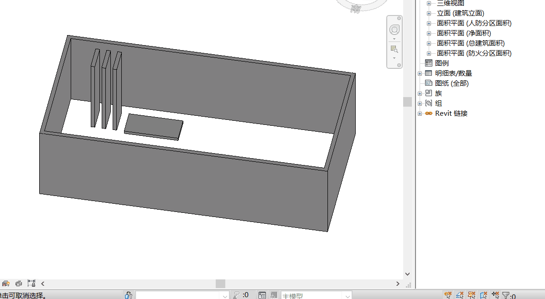Screen dimensions: 545x299
Task: Click the design options icon
Action: (262, 295)
